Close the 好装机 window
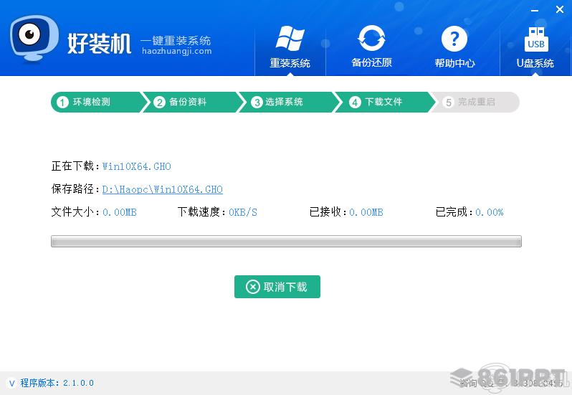 click(x=560, y=9)
